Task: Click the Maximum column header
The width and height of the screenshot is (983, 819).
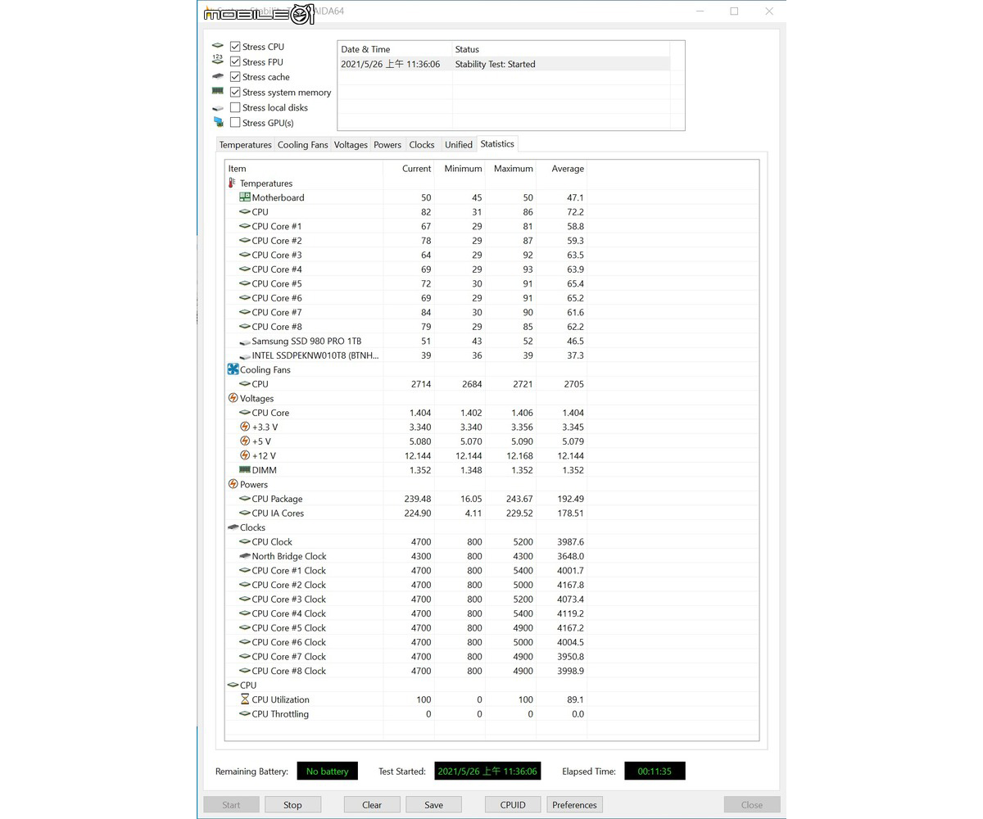Action: 510,169
